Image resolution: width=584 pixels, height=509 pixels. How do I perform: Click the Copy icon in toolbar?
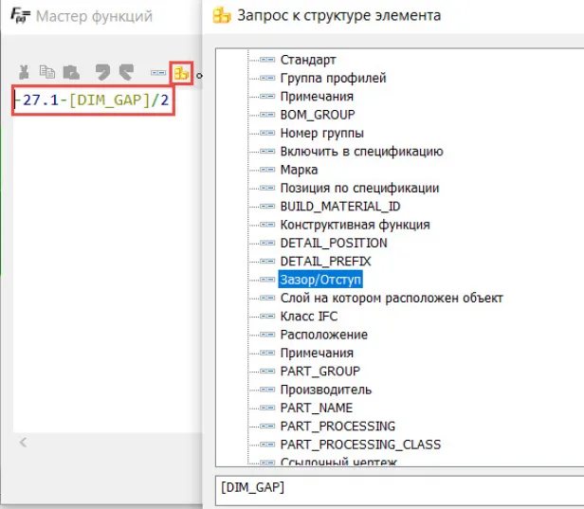tap(48, 72)
